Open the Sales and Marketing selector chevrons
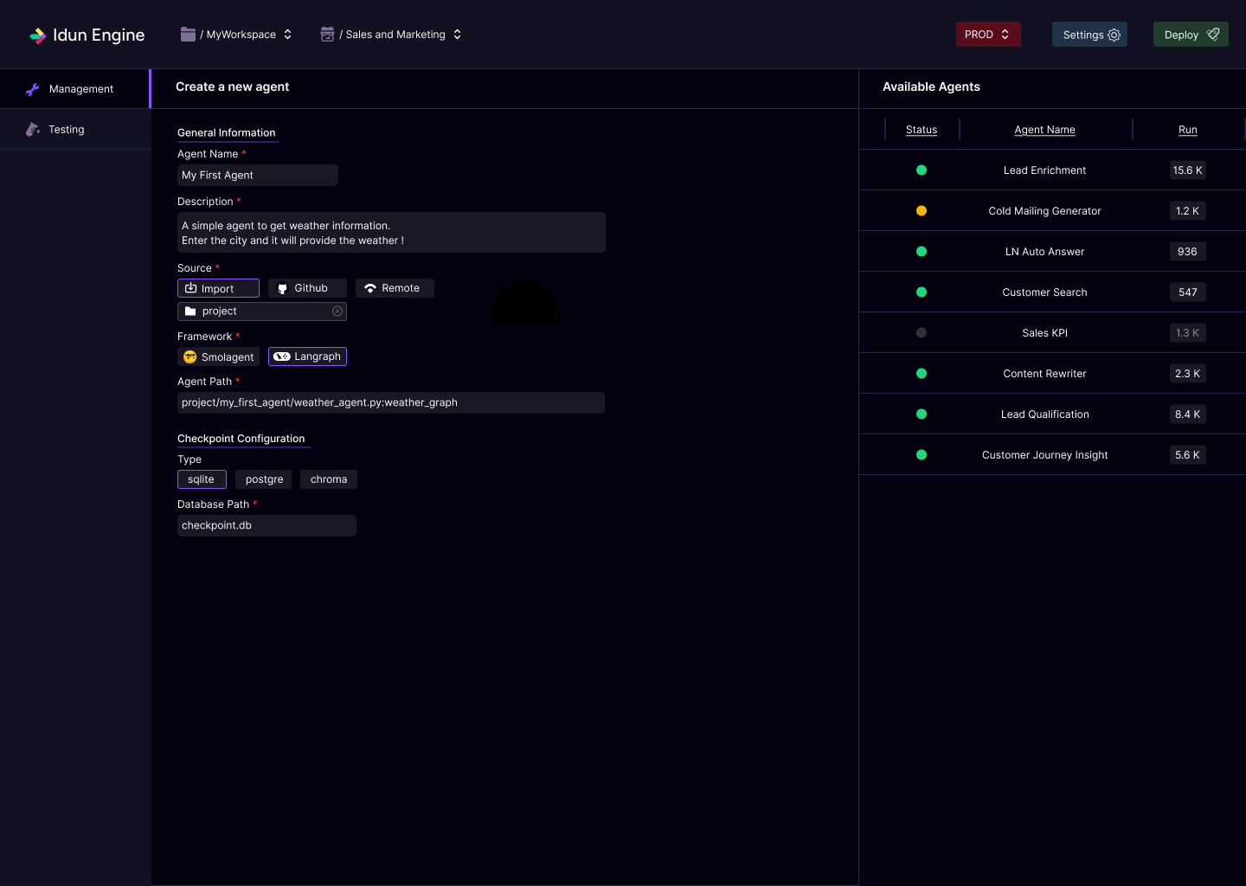Image resolution: width=1246 pixels, height=886 pixels. pos(458,35)
